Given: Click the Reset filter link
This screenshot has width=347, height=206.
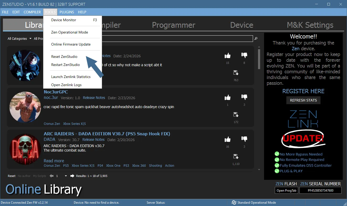Looking at the screenshot, I should (12, 176).
